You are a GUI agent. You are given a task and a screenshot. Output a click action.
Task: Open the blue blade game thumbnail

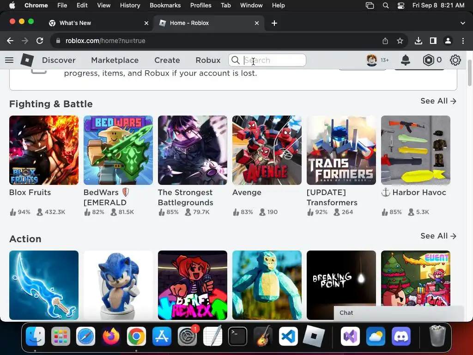click(x=44, y=285)
